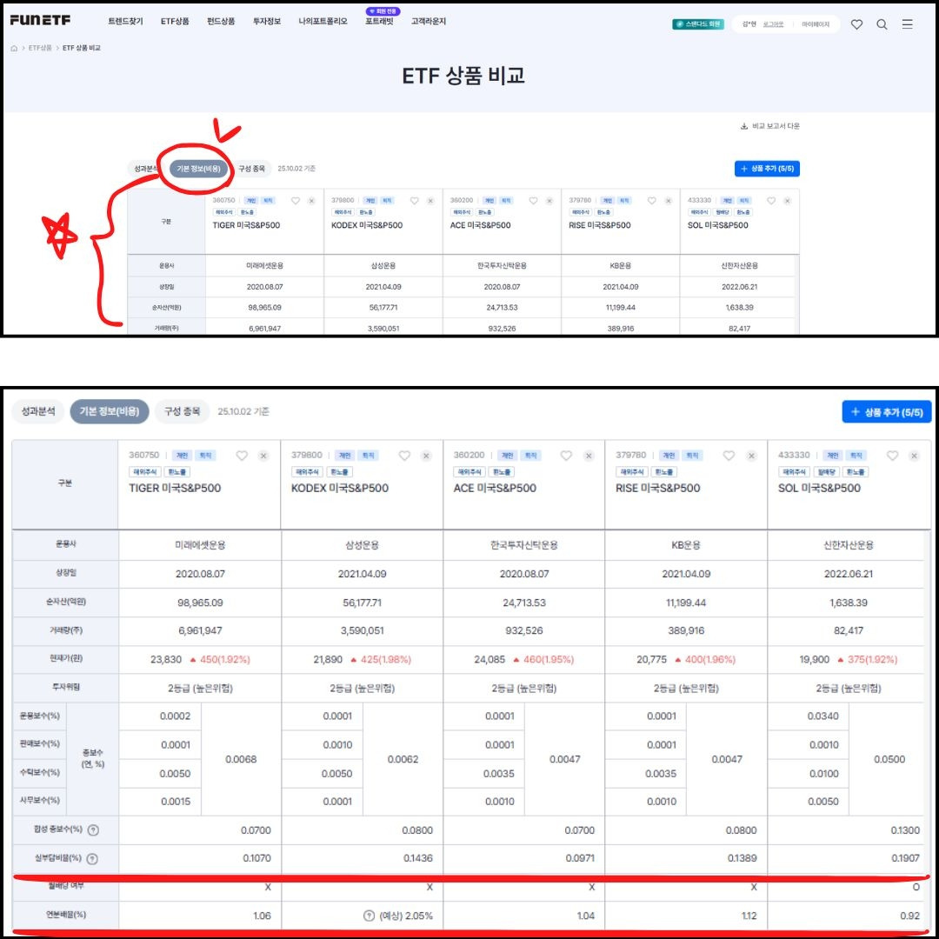Click the 스탠다드 회원 membership badge
This screenshot has width=939, height=939.
coord(698,24)
